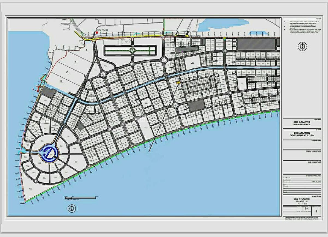Screen dimensions: 328x237
Task: Click the green tree symbol in central park strip
Action: [133, 51]
